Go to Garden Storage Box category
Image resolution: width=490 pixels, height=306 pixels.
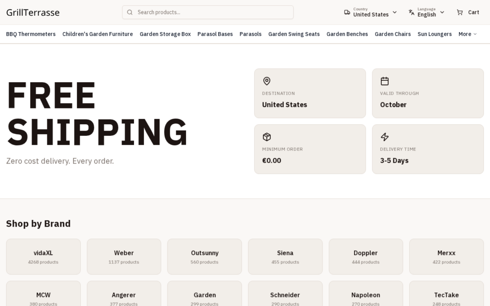coord(165,34)
